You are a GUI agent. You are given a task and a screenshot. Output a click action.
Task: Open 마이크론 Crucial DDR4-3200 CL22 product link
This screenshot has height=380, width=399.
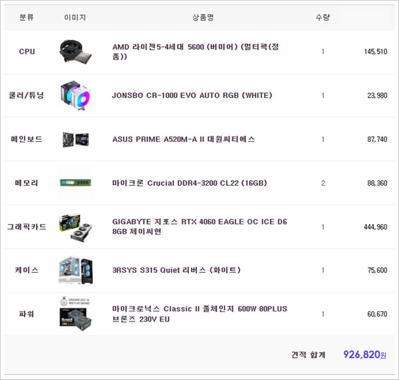(x=190, y=183)
